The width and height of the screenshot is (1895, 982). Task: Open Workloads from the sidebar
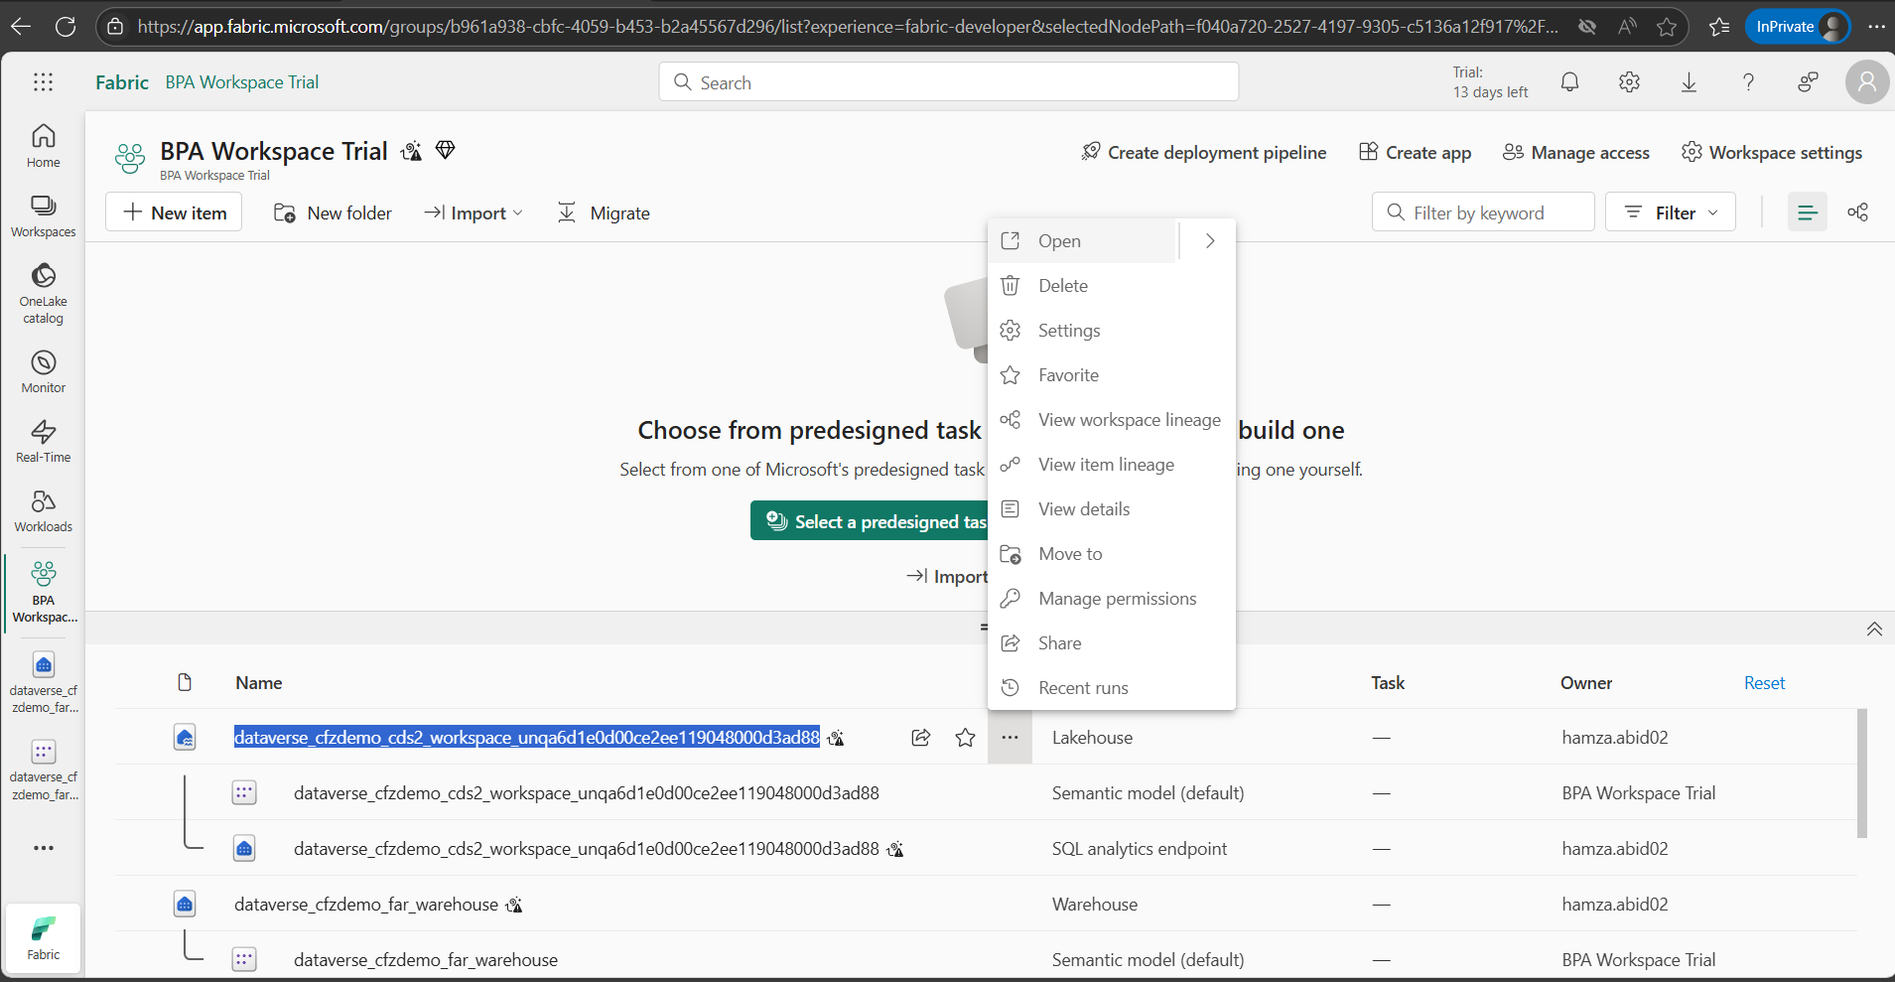pos(44,510)
